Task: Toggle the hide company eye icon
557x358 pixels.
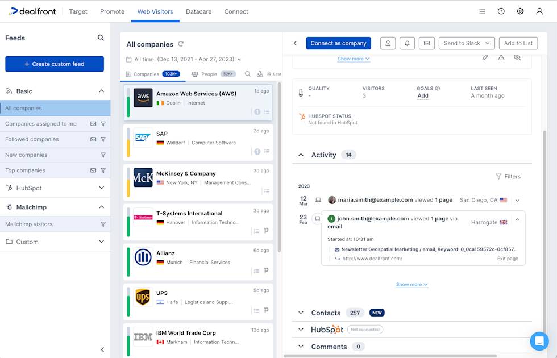Action: [x=517, y=58]
